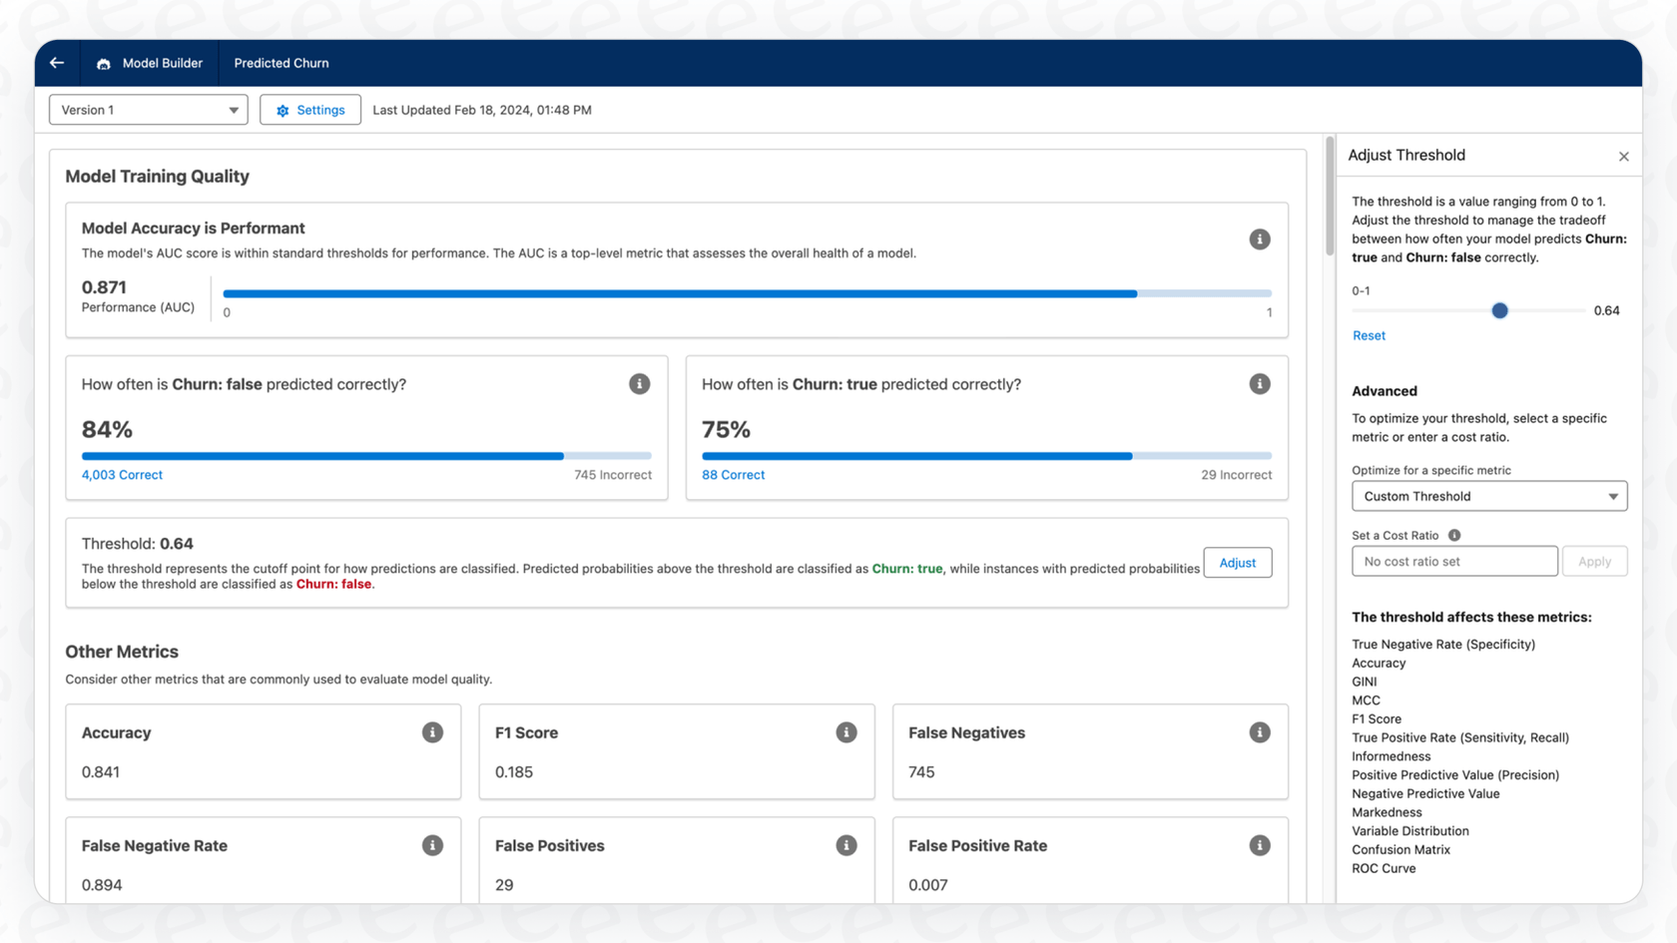Switch to the Predicted Churn tab
1677x943 pixels.
tap(280, 63)
